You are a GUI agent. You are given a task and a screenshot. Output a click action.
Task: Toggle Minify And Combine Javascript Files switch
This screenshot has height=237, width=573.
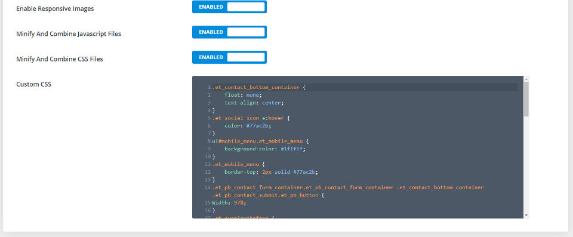[x=229, y=32]
